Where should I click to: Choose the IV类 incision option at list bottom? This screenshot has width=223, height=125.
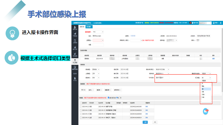click(206, 97)
